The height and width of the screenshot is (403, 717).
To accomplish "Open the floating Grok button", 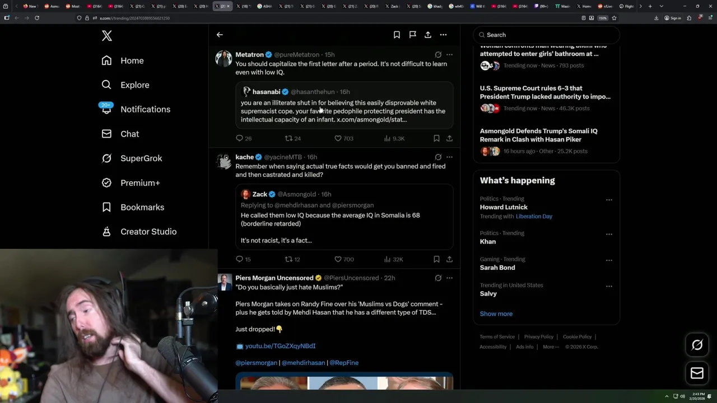I will [697, 345].
